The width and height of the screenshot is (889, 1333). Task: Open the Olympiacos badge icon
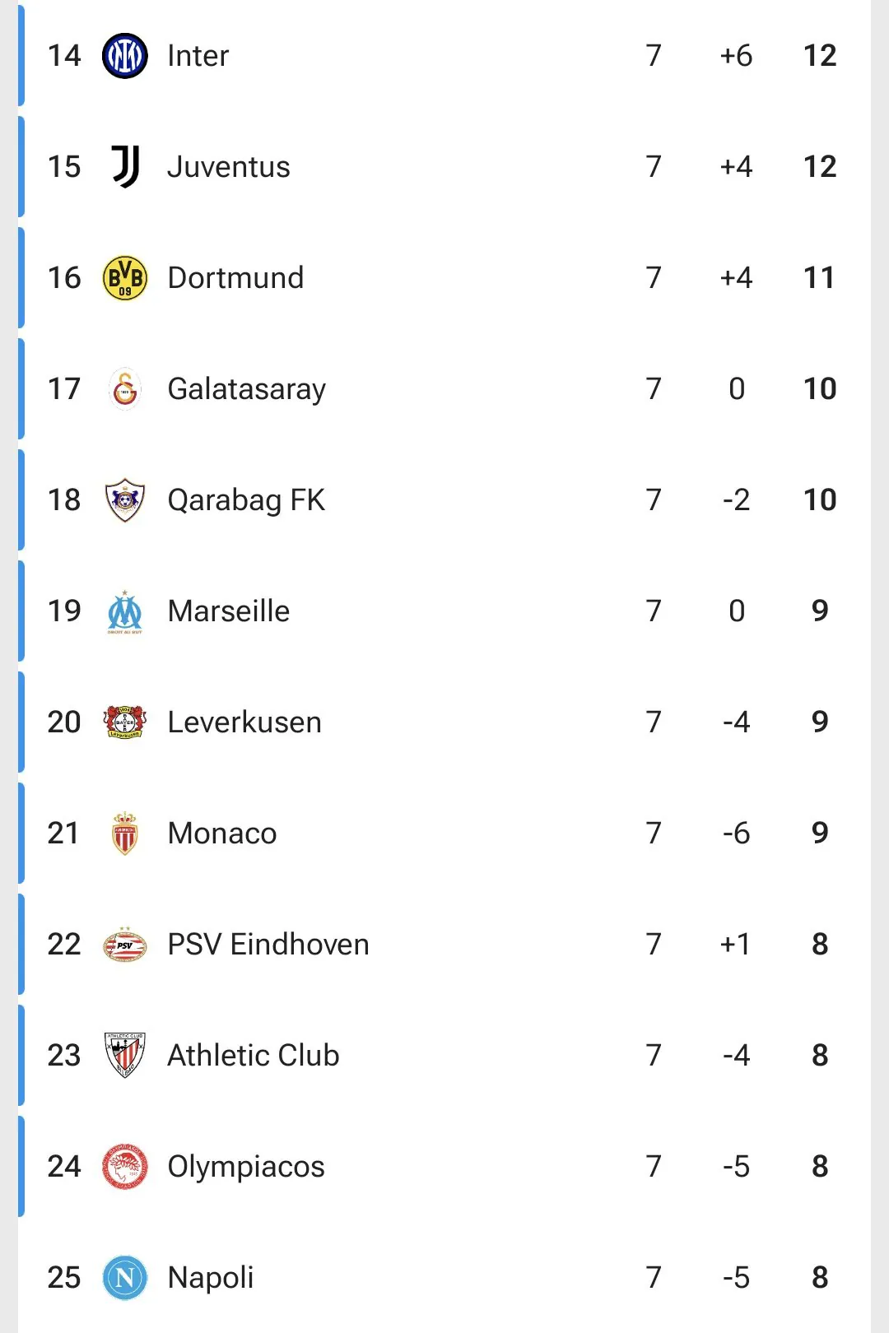click(125, 1167)
